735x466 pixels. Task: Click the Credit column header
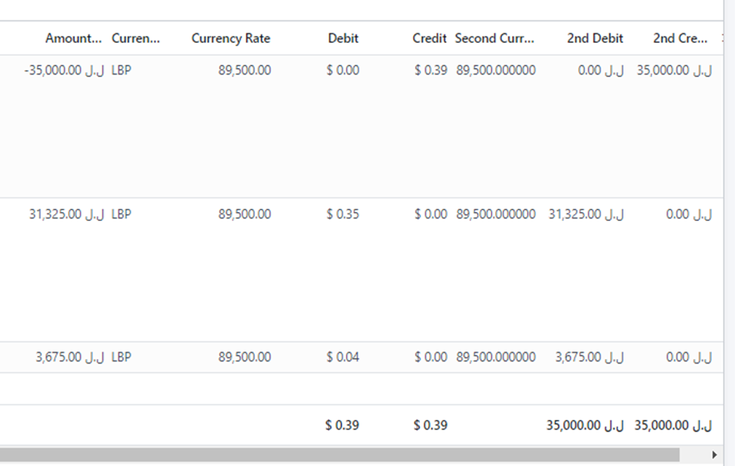(429, 38)
